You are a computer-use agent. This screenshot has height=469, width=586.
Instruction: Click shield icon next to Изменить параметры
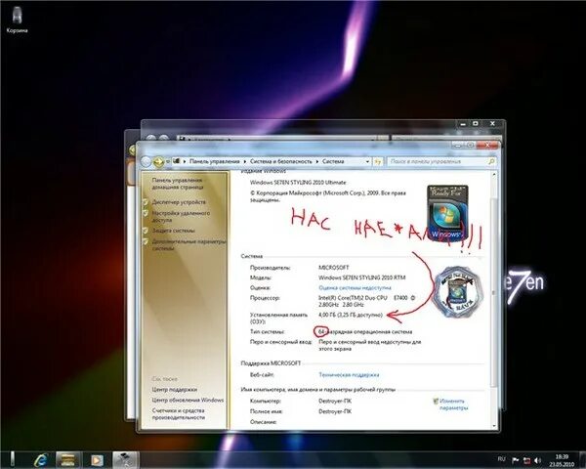(436, 401)
